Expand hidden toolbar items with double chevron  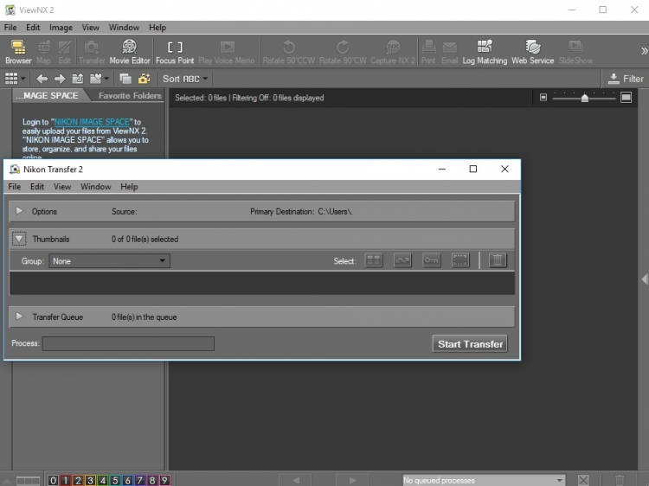(x=644, y=51)
